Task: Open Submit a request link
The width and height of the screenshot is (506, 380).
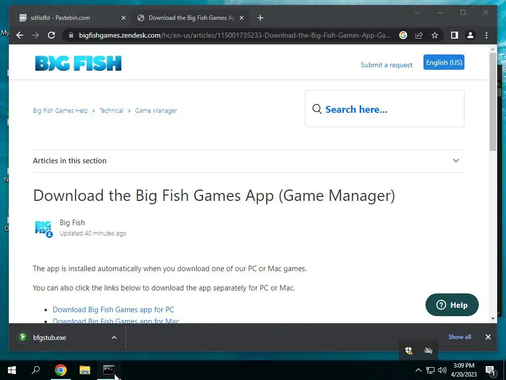Action: click(x=386, y=65)
